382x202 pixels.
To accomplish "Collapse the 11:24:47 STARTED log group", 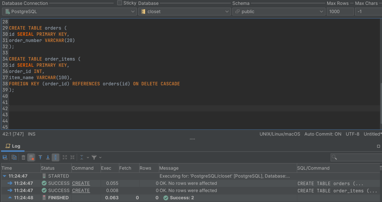I will point(4,176).
